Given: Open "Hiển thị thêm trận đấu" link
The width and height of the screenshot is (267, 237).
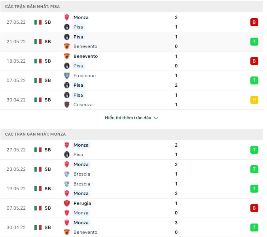Looking at the screenshot, I should 128,118.
